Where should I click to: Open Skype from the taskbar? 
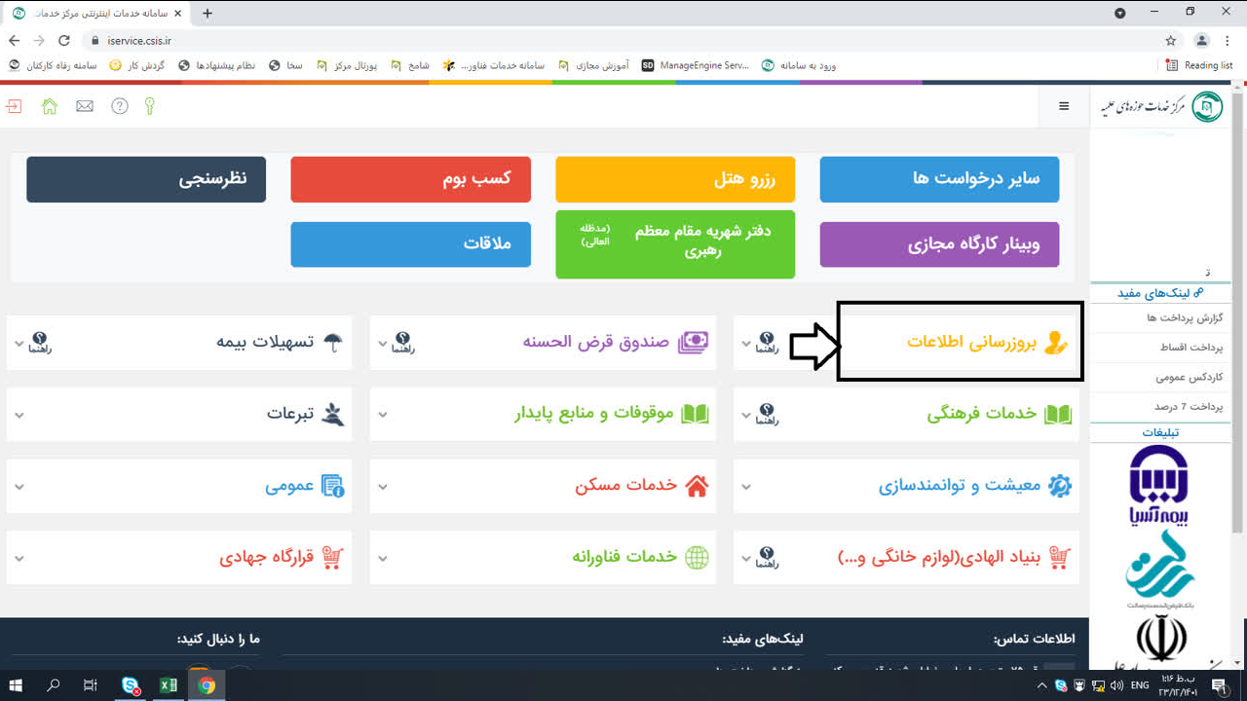point(129,684)
